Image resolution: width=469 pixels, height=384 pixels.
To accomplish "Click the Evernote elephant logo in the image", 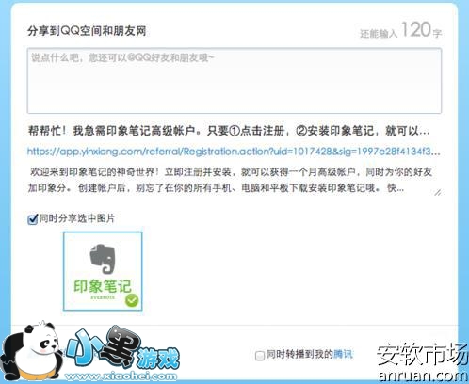I will pyautogui.click(x=103, y=259).
